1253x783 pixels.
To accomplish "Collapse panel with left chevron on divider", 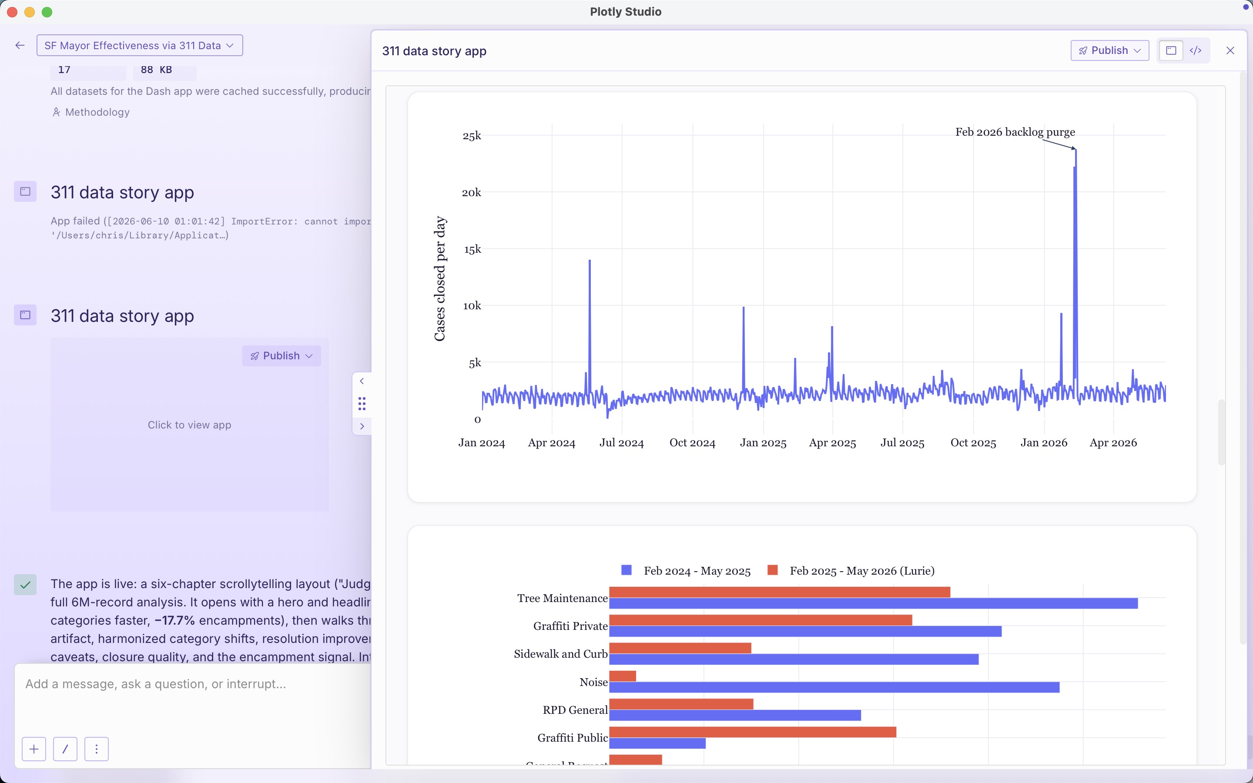I will click(x=362, y=381).
